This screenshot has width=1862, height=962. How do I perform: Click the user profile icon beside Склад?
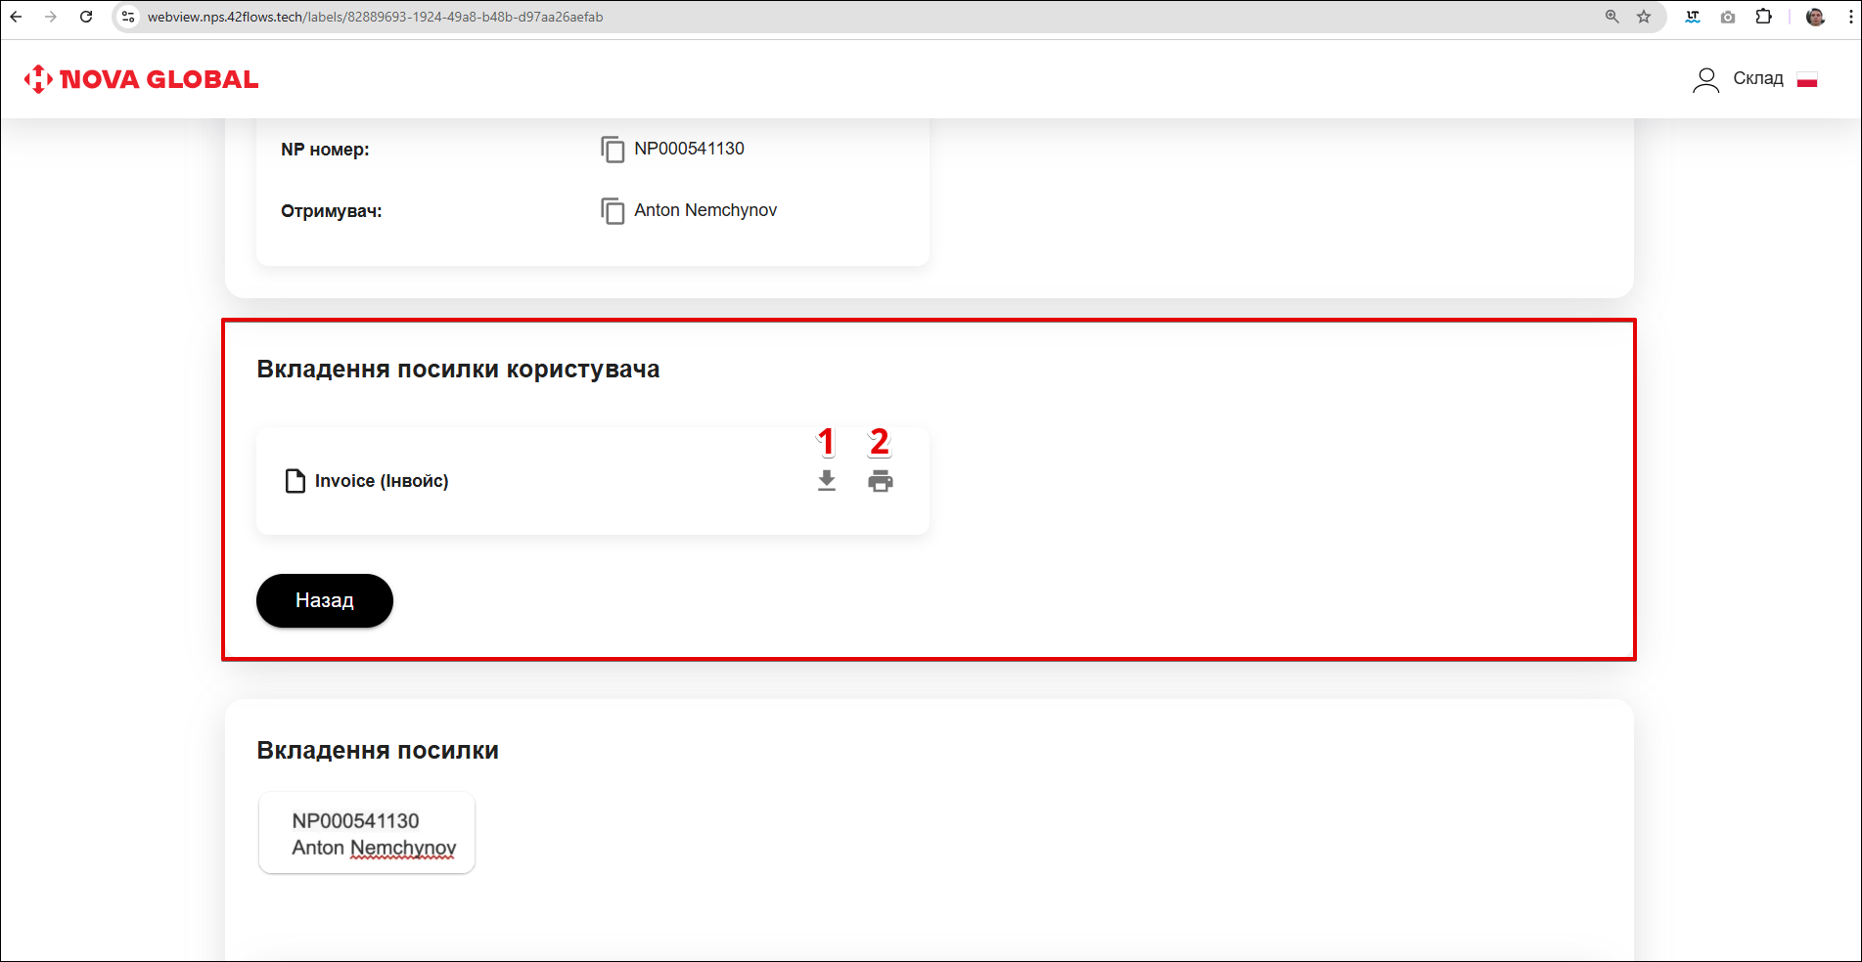pyautogui.click(x=1705, y=79)
